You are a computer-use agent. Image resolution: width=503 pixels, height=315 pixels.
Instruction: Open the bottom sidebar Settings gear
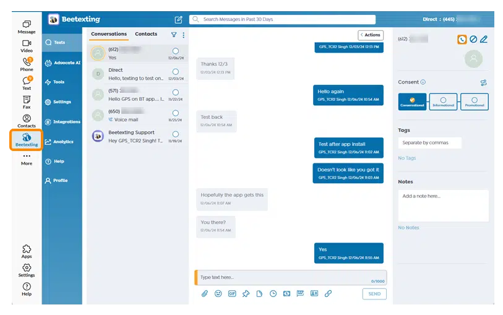point(27,270)
